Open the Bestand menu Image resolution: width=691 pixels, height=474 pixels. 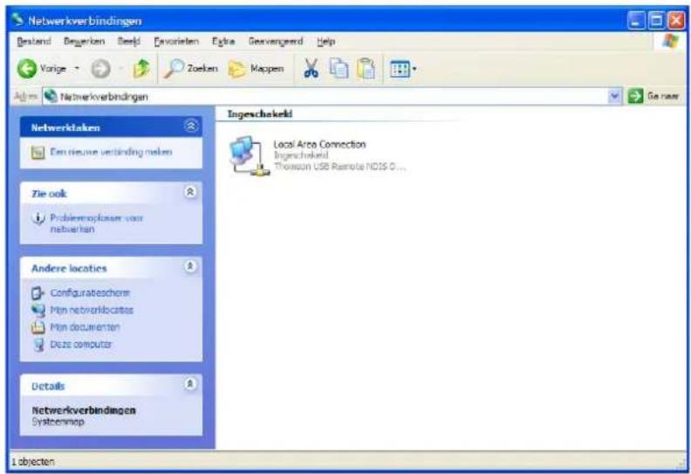coord(34,41)
